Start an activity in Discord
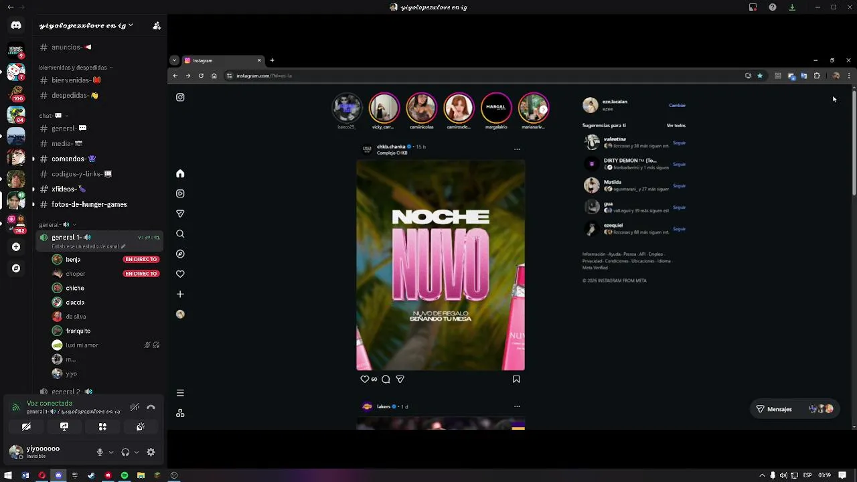Viewport: 857px width, 482px height. 102,426
